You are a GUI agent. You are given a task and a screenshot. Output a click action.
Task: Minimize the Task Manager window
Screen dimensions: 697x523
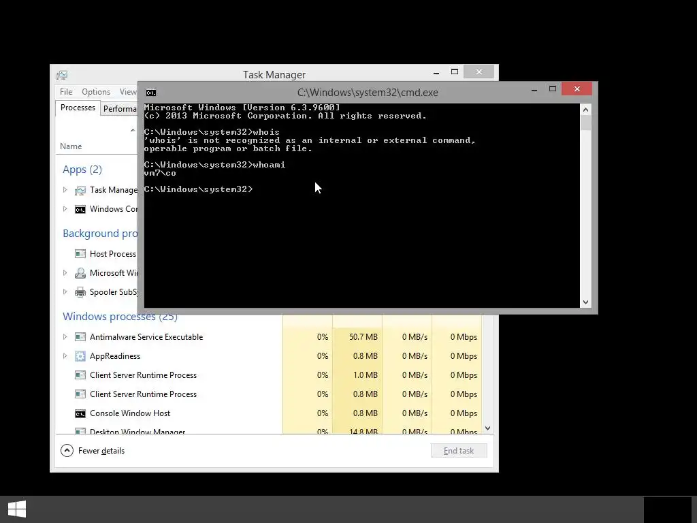tap(436, 72)
